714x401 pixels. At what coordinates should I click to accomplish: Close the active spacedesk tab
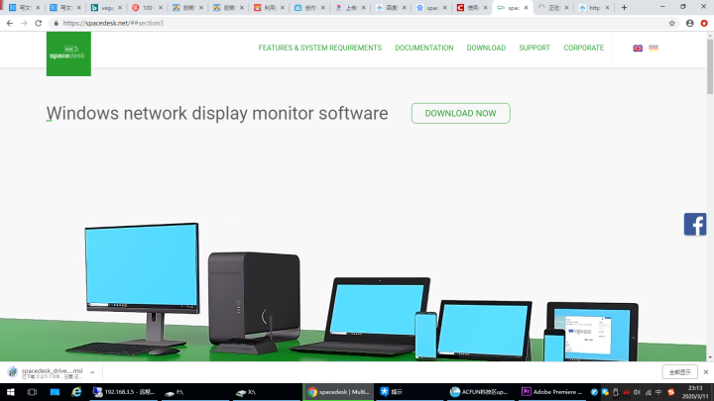point(526,8)
